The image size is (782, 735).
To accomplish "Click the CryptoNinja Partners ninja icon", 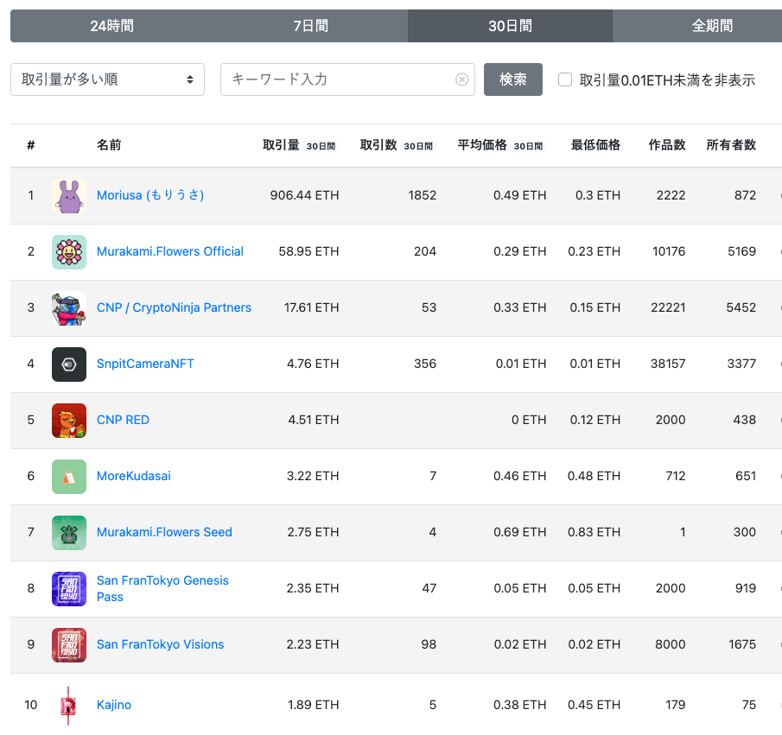I will 69,308.
